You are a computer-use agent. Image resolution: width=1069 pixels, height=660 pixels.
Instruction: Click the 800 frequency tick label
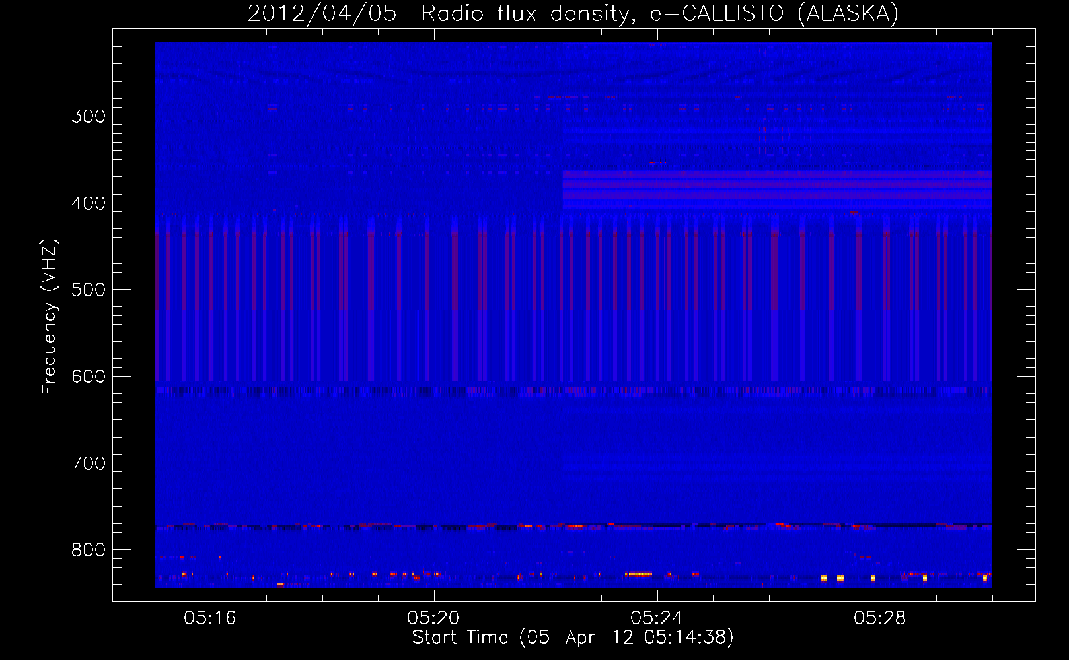[89, 550]
